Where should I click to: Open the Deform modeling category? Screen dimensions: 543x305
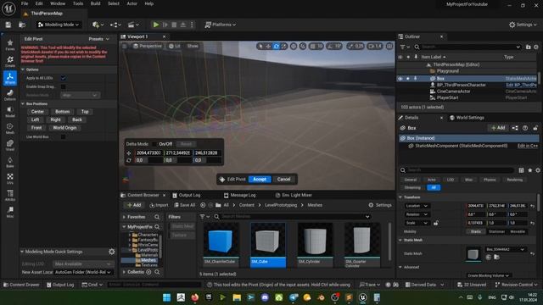click(x=9, y=95)
